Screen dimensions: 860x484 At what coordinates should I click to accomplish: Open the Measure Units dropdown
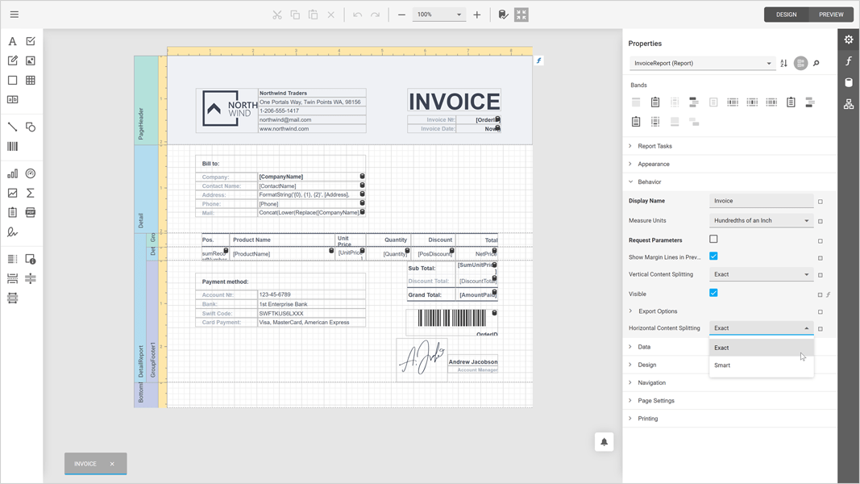tap(762, 220)
